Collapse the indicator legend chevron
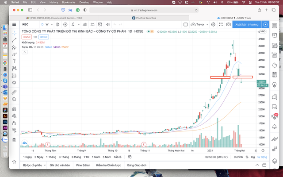Image resolution: width=283 pixels, height=177 pixels. [25, 52]
